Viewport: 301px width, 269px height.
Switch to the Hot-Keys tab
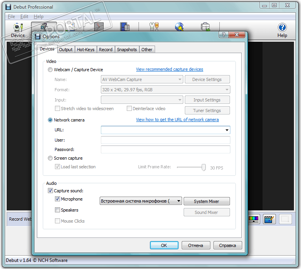[86, 50]
